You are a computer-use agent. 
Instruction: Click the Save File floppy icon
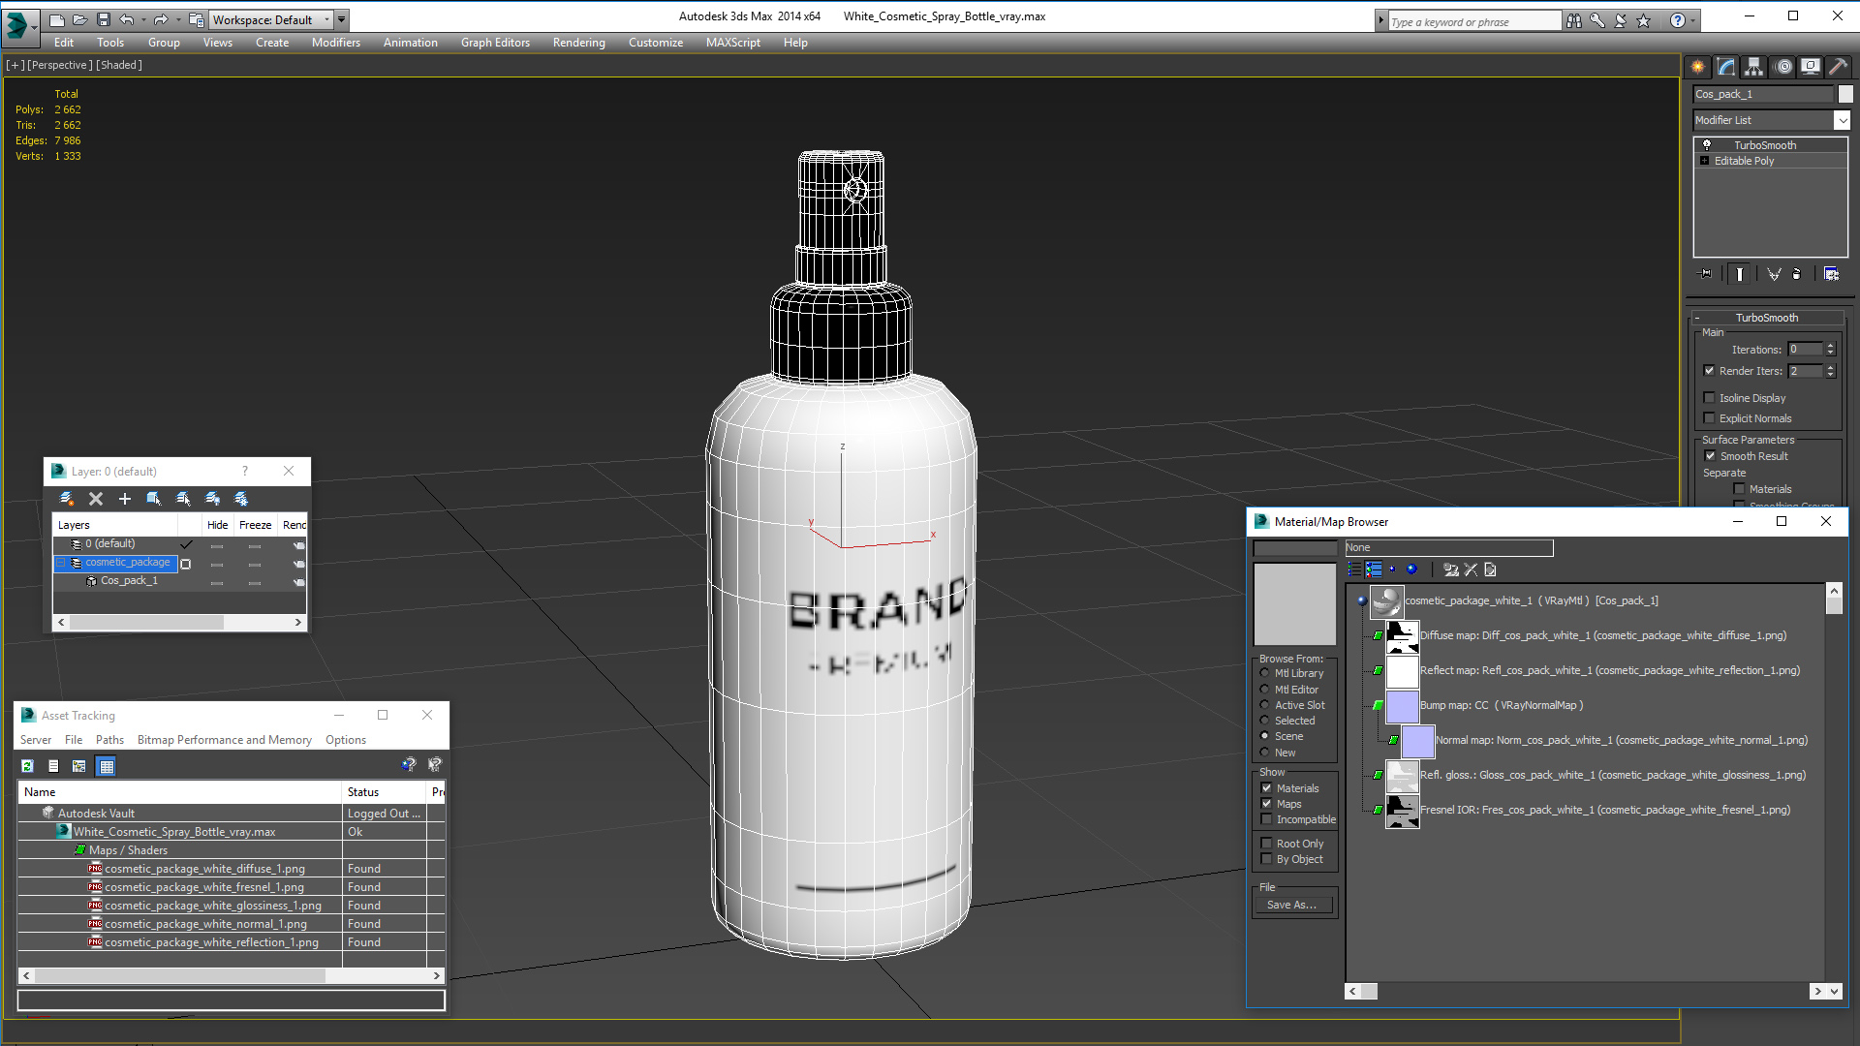pos(103,19)
